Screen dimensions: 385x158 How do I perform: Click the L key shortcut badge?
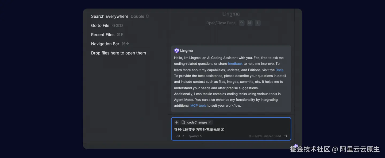258,23
